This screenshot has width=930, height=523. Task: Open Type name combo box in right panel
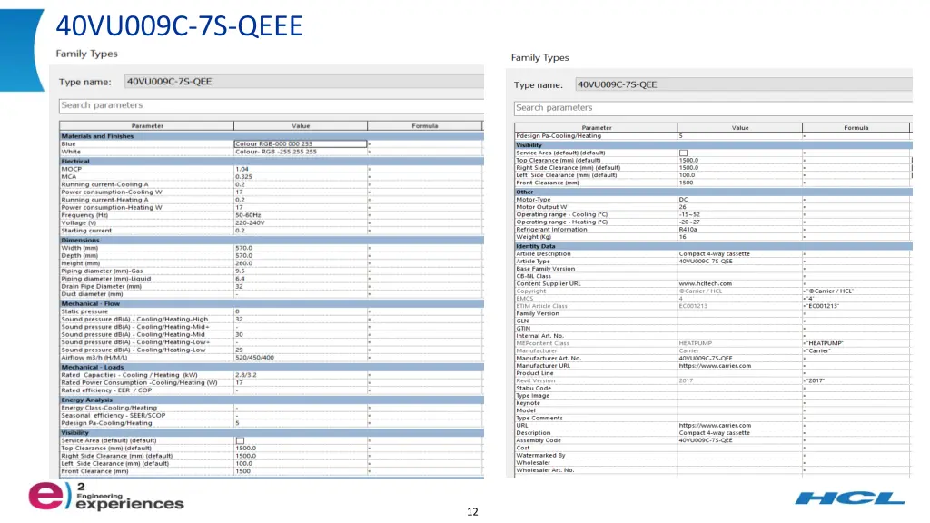point(744,84)
